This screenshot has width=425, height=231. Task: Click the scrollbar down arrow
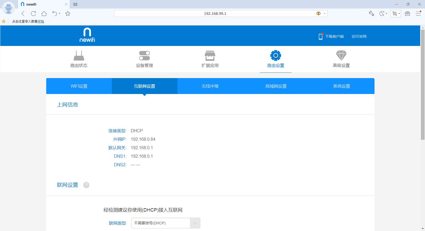pos(423,229)
